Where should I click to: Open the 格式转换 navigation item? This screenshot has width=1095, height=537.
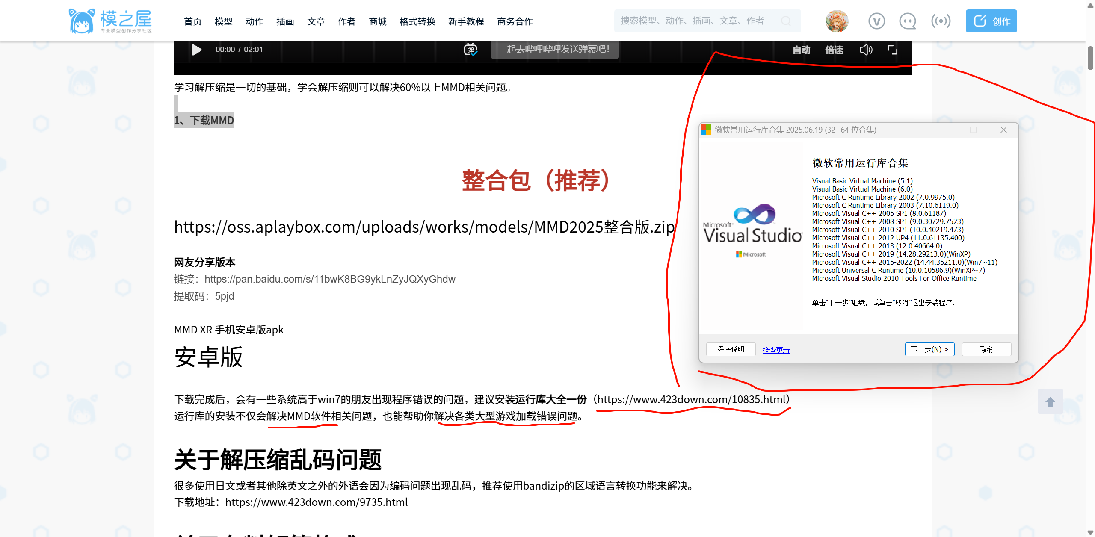click(417, 21)
